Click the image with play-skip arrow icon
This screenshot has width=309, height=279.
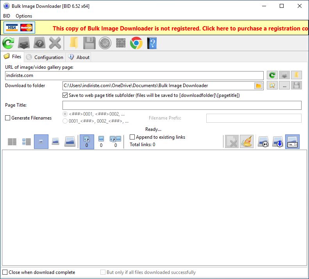[263, 141]
